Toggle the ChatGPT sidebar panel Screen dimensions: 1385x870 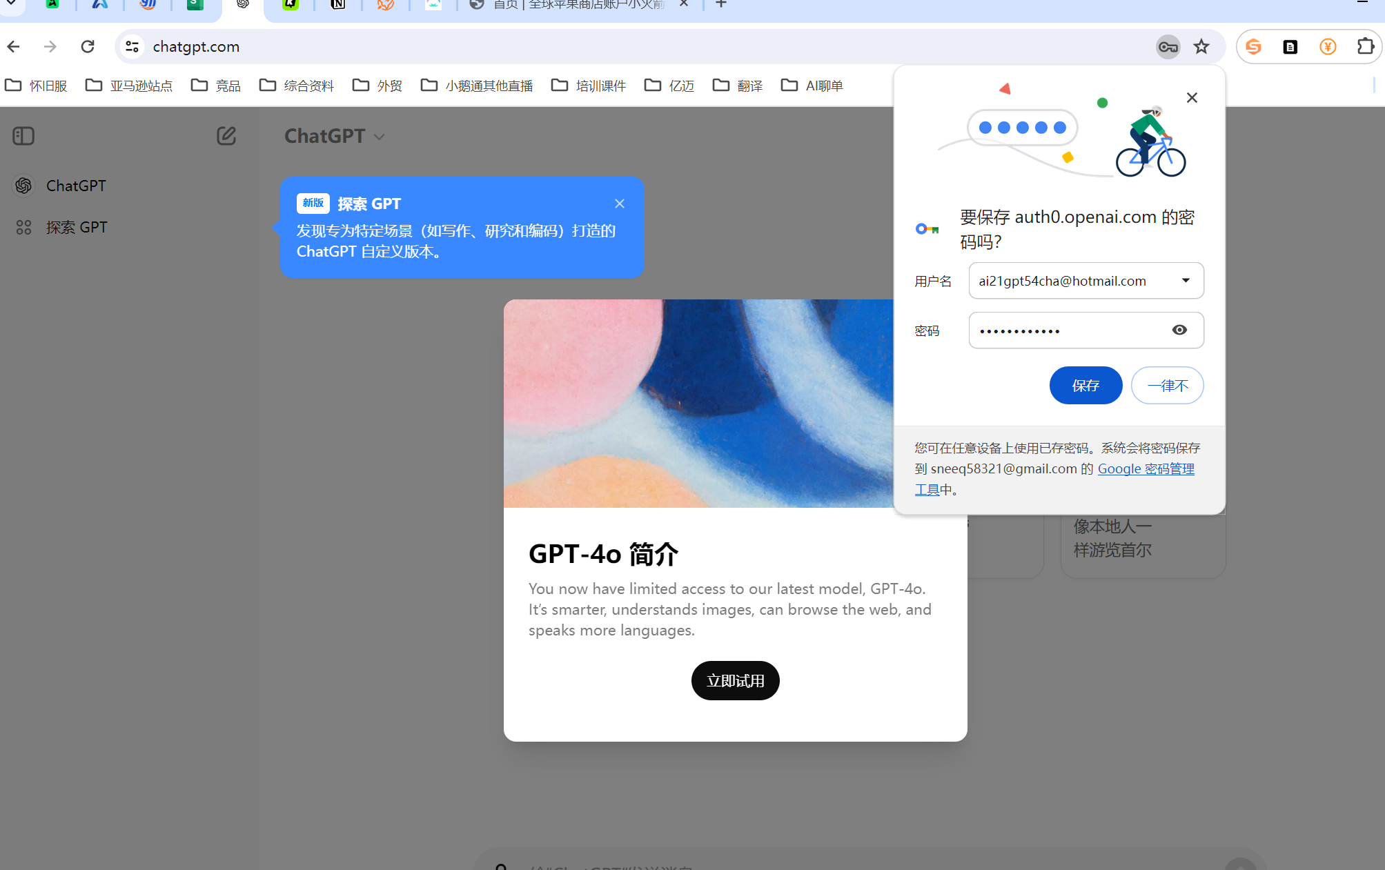pos(23,136)
